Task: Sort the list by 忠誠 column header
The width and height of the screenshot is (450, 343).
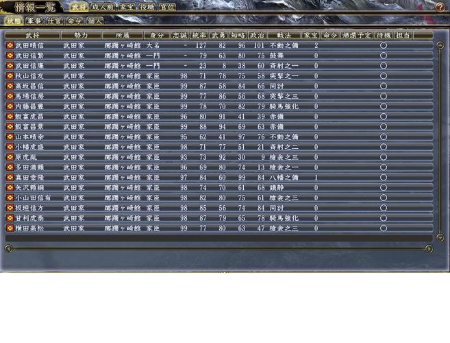Action: click(x=179, y=34)
